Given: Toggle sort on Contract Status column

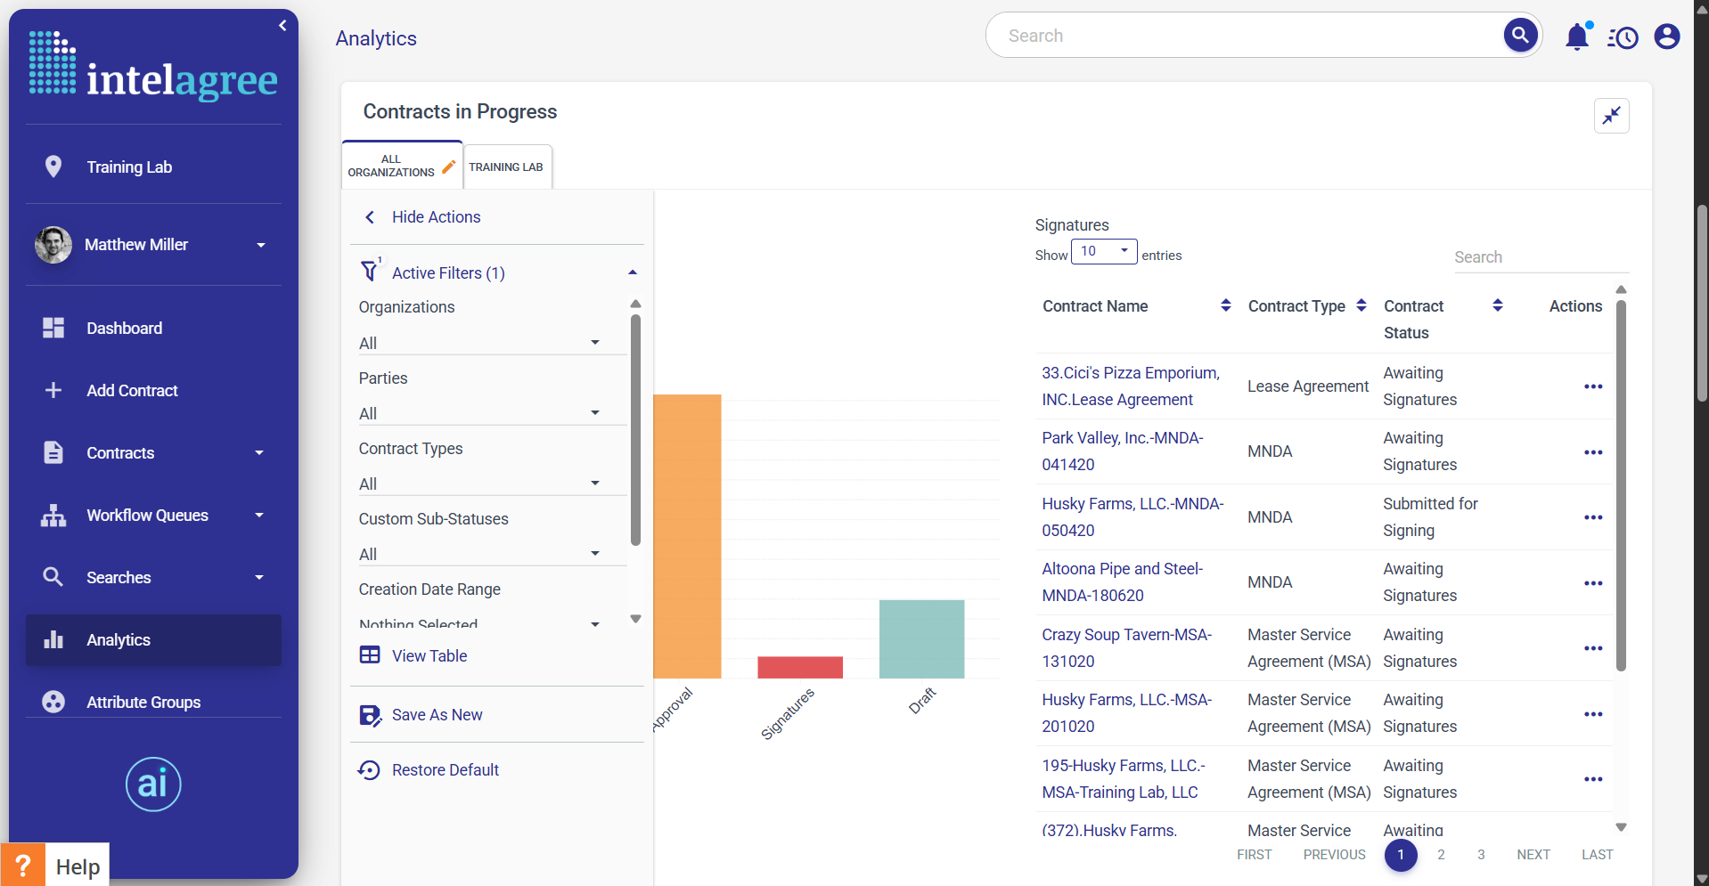Looking at the screenshot, I should point(1498,305).
